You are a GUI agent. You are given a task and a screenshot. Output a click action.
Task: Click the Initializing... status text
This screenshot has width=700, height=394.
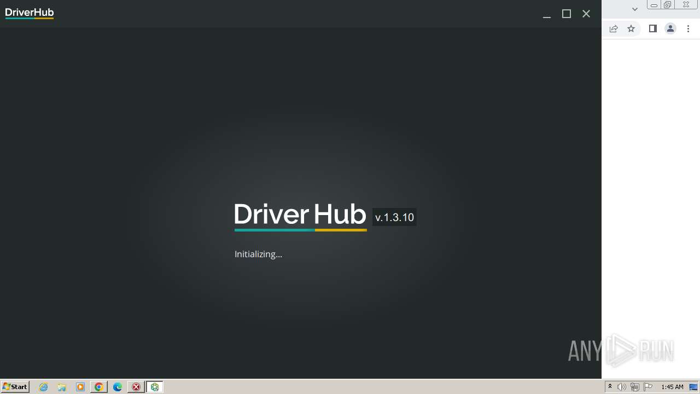258,254
